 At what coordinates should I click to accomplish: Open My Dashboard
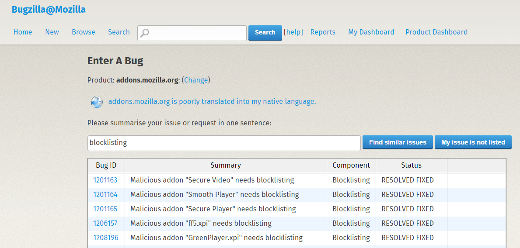pyautogui.click(x=371, y=32)
